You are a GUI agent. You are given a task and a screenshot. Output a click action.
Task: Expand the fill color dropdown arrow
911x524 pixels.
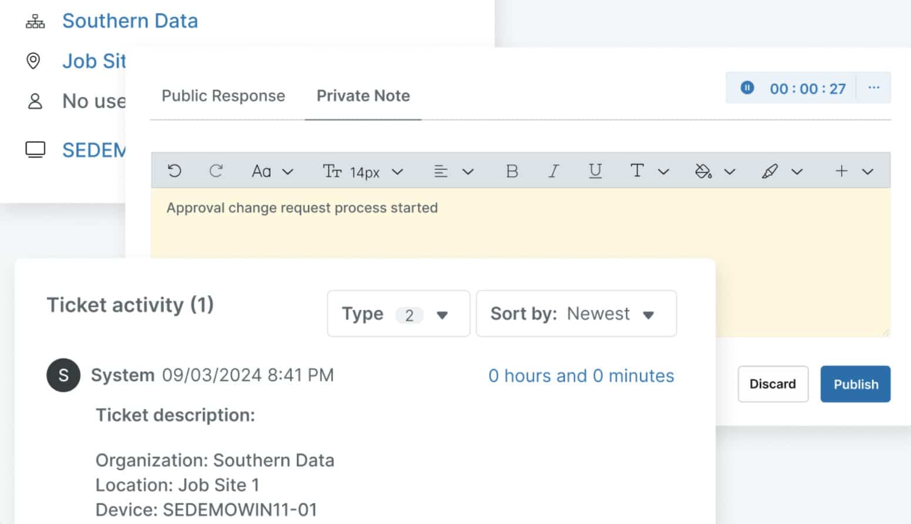[x=729, y=172]
